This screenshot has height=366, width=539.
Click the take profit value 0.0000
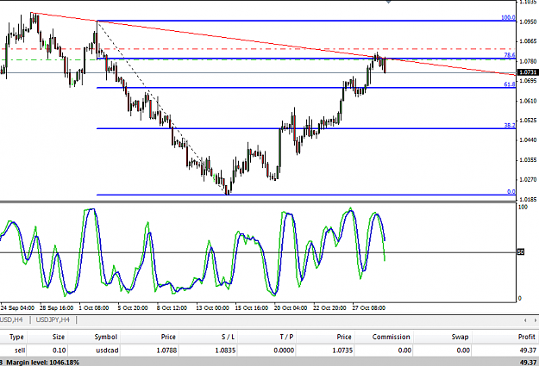284,350
